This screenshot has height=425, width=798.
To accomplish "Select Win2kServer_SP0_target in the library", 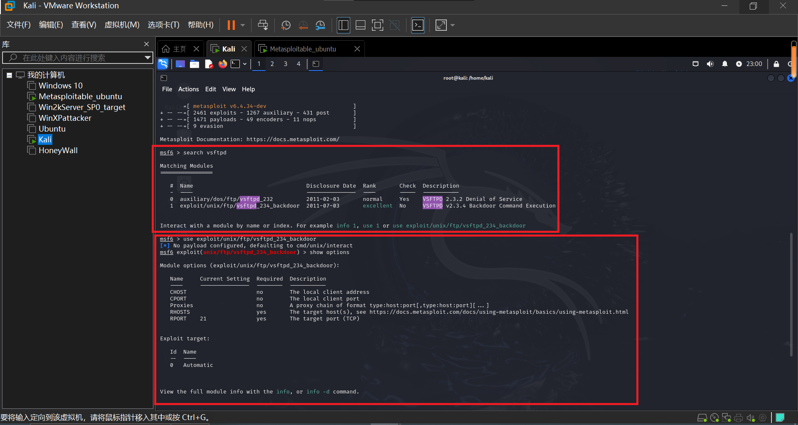I will tap(76, 107).
